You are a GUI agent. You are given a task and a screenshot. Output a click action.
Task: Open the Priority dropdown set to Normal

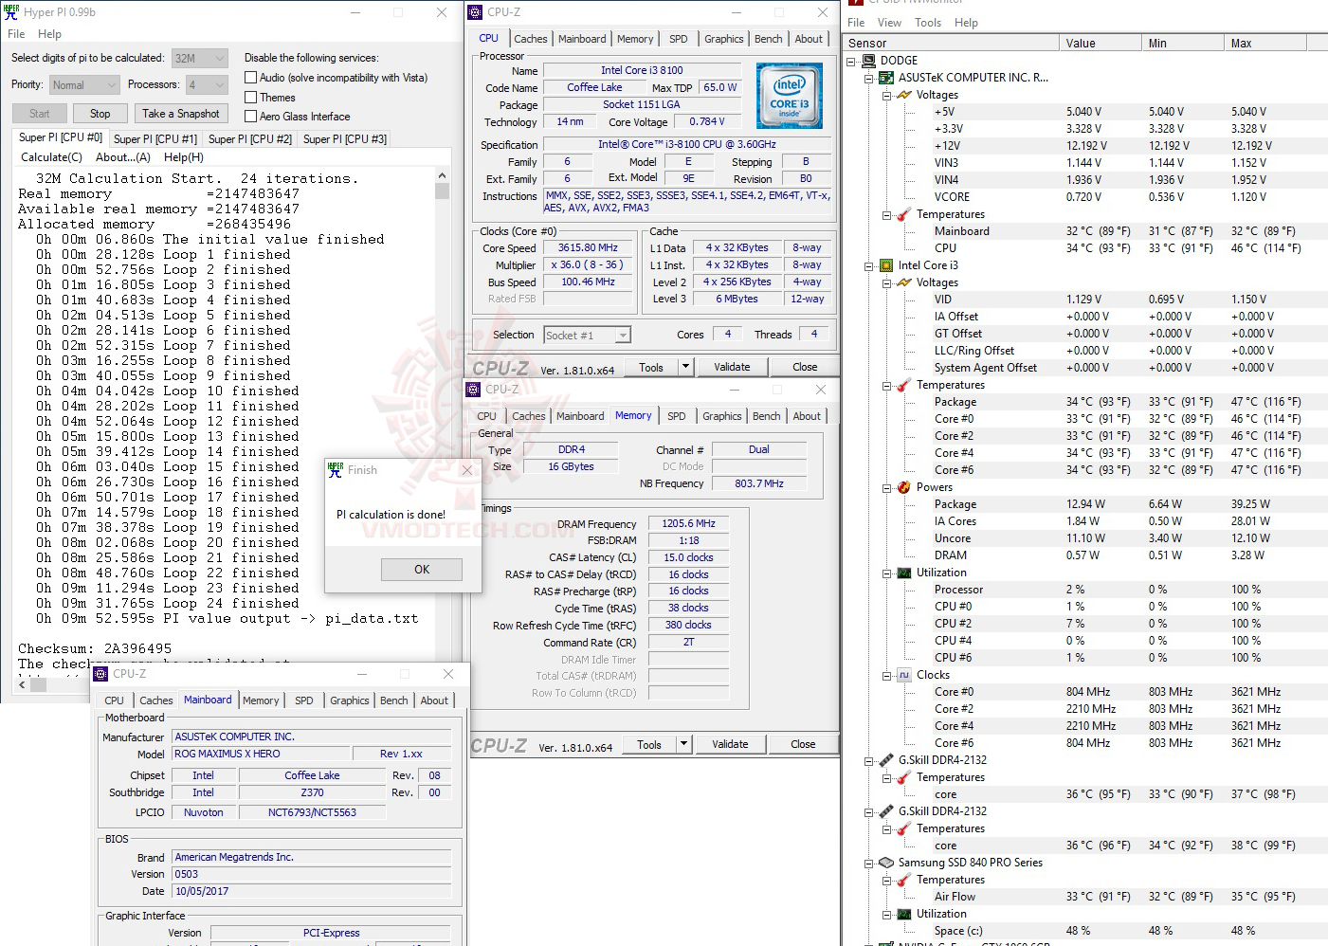coord(84,84)
